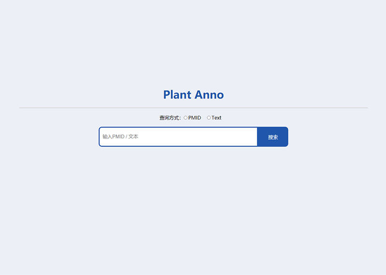
Task: Choose query mode by PMID label
Action: [194, 118]
